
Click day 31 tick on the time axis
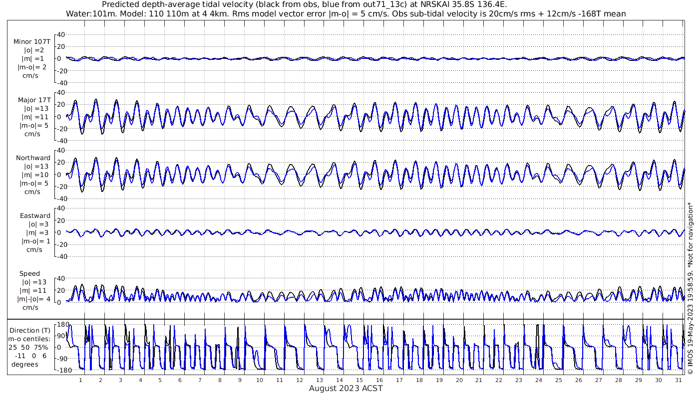coord(678,380)
